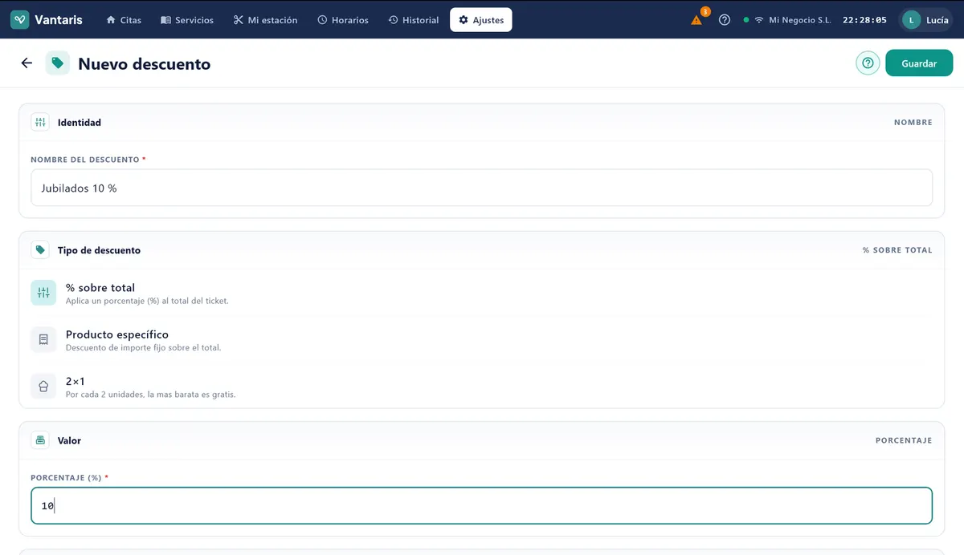Click the Tipo de descuento tag icon
The width and height of the screenshot is (964, 555).
[x=40, y=250]
